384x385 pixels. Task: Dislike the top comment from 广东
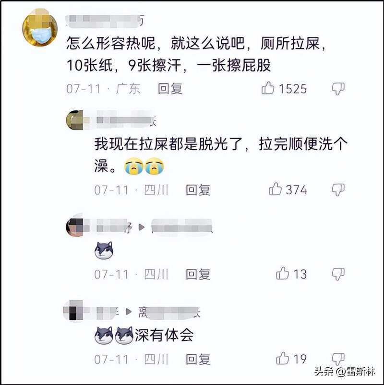tap(338, 89)
